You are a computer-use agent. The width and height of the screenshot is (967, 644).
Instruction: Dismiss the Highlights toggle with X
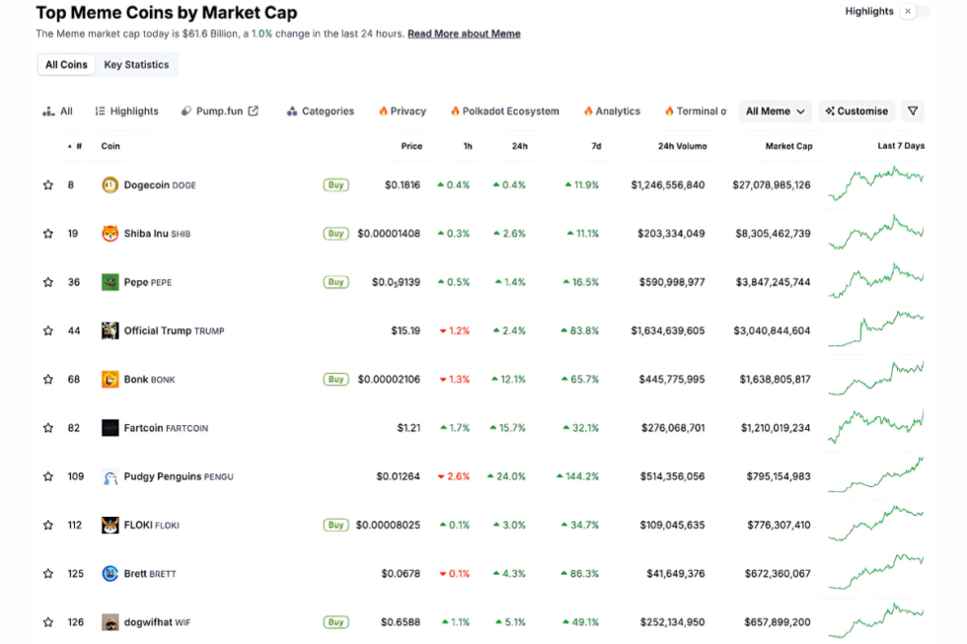pyautogui.click(x=910, y=11)
